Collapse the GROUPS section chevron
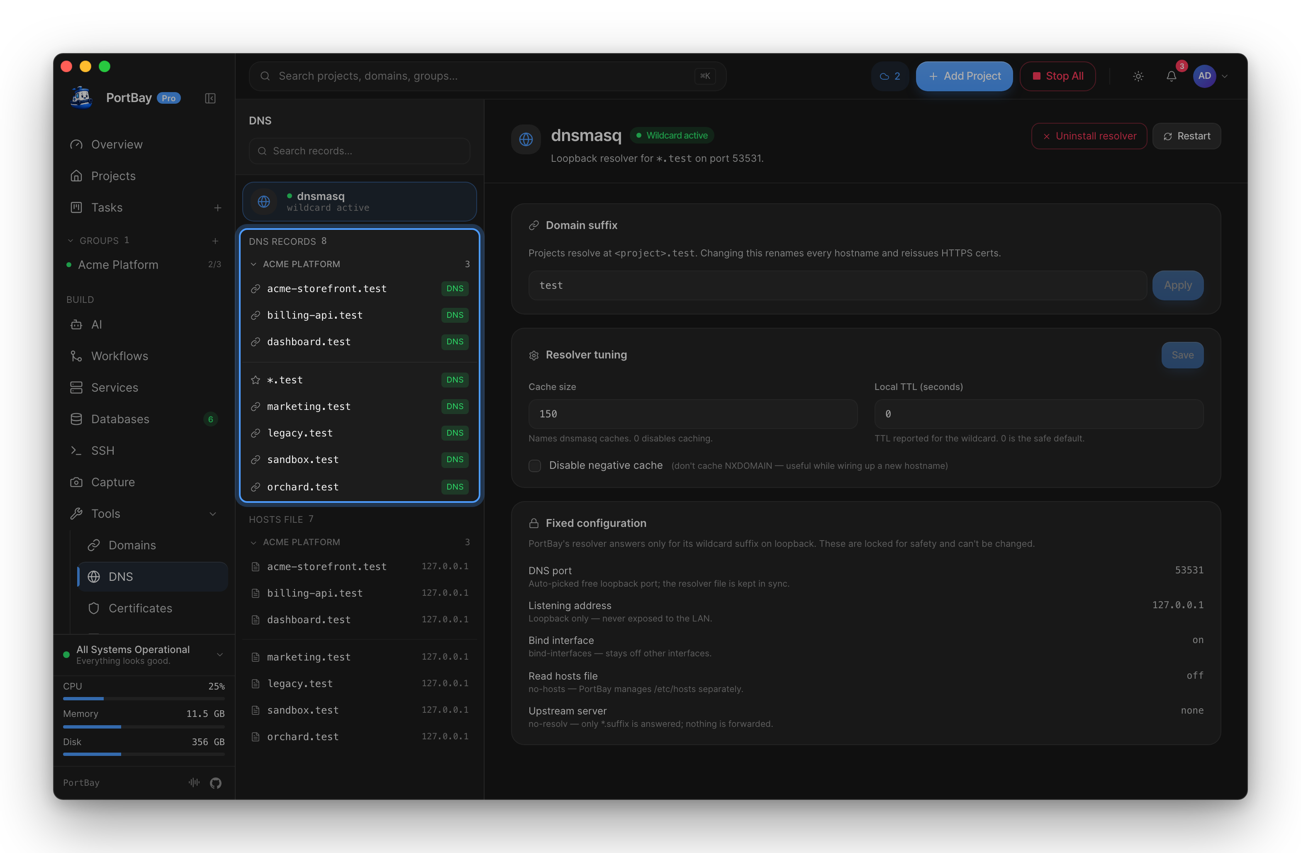 tap(70, 241)
